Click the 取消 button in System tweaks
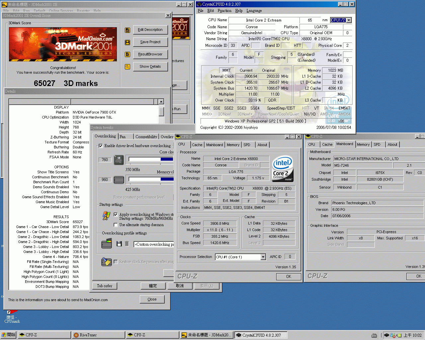 [180, 286]
